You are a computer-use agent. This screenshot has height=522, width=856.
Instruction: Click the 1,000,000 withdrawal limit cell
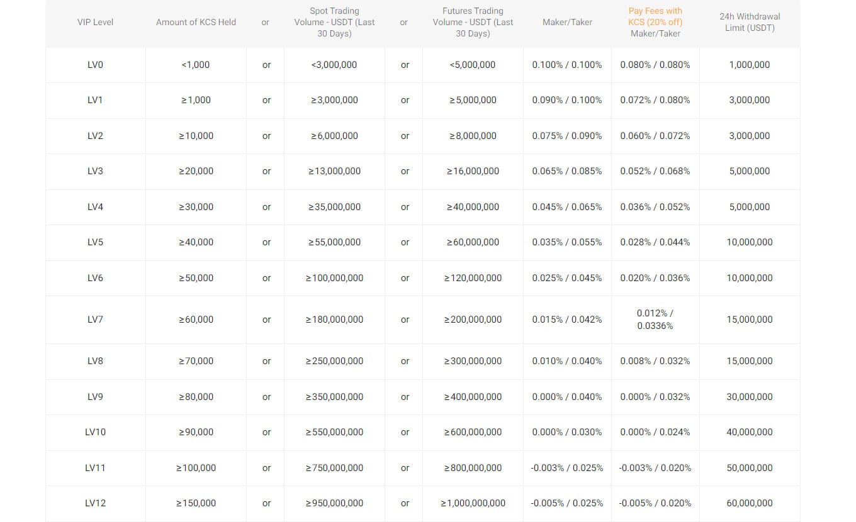750,65
